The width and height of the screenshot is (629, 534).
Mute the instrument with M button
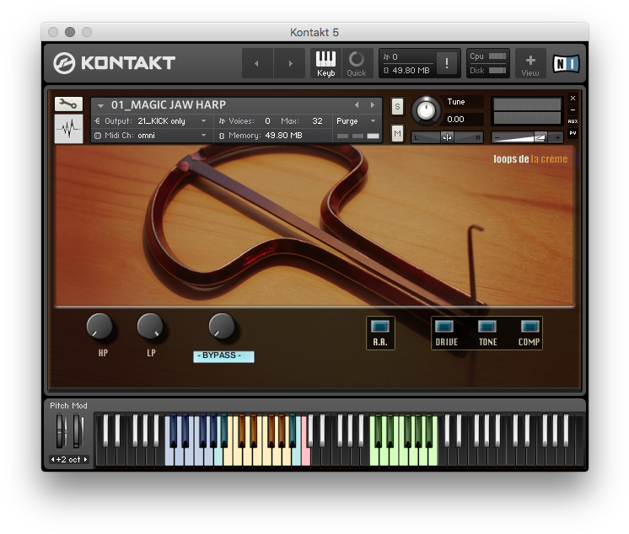click(397, 133)
